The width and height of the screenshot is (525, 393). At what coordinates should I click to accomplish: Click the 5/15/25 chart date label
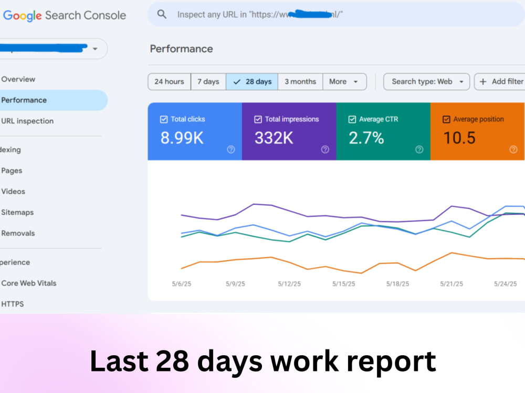click(343, 283)
